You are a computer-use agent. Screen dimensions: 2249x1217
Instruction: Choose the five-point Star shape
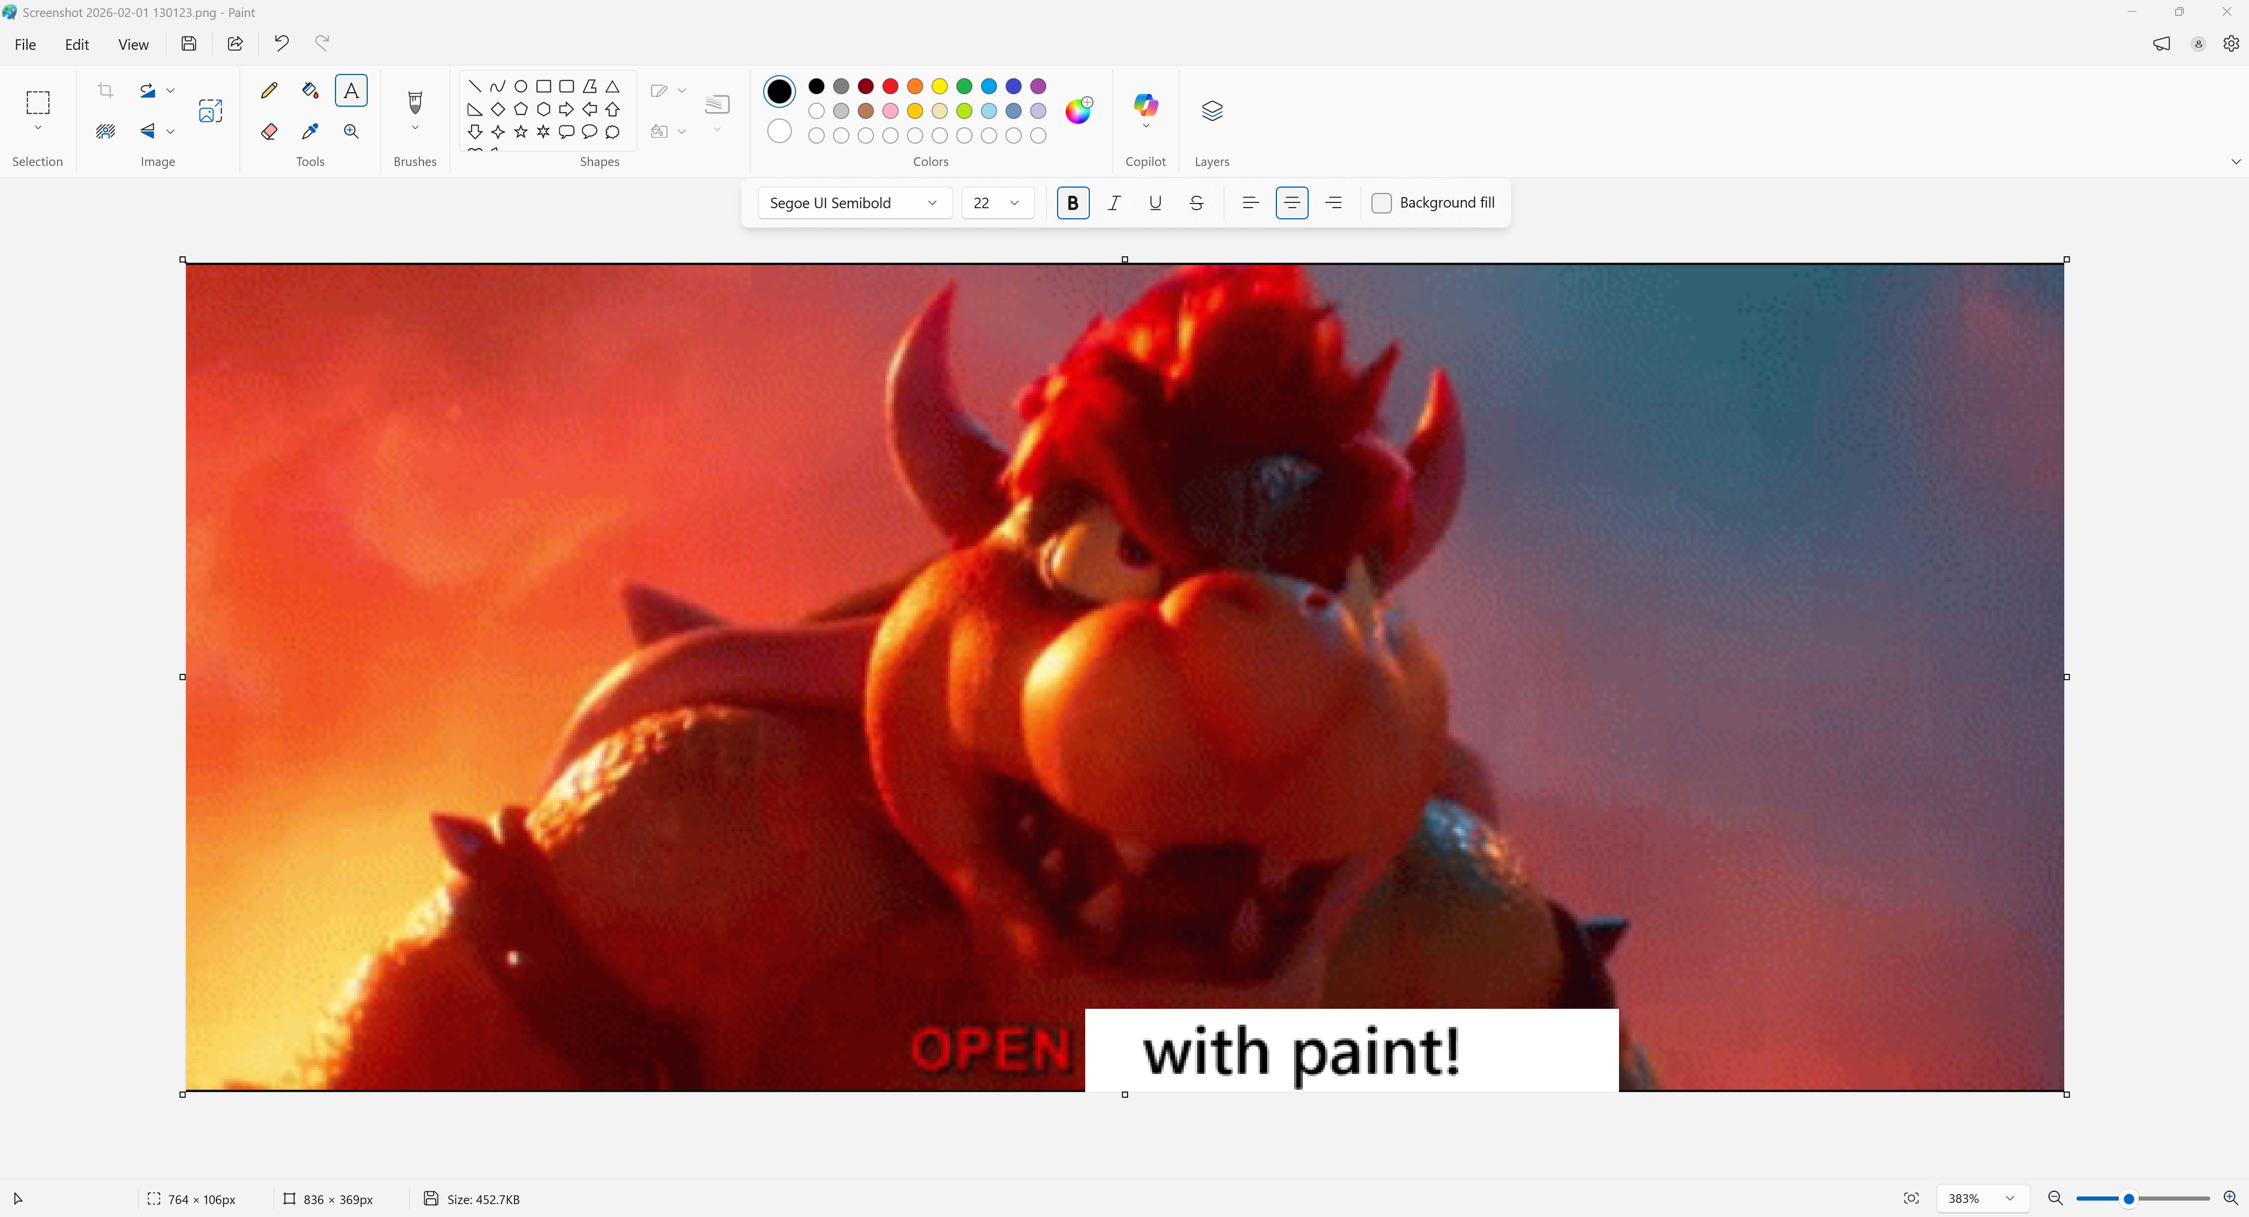pos(520,132)
